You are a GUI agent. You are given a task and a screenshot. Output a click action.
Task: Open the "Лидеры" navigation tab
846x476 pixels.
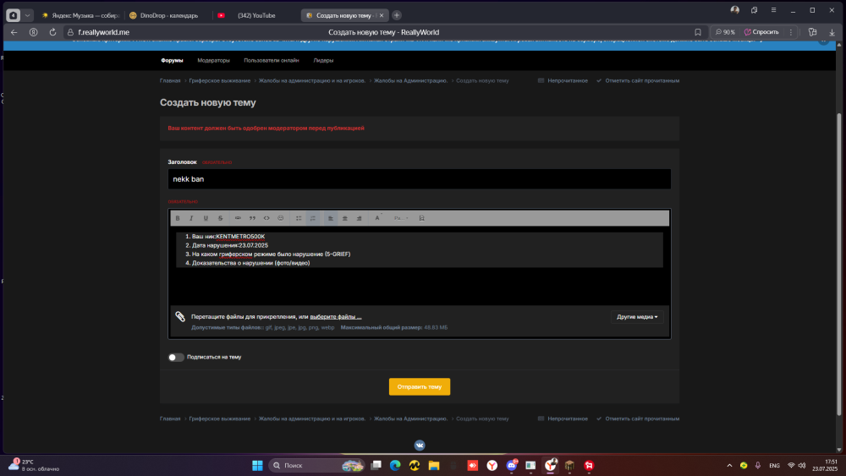coord(324,60)
